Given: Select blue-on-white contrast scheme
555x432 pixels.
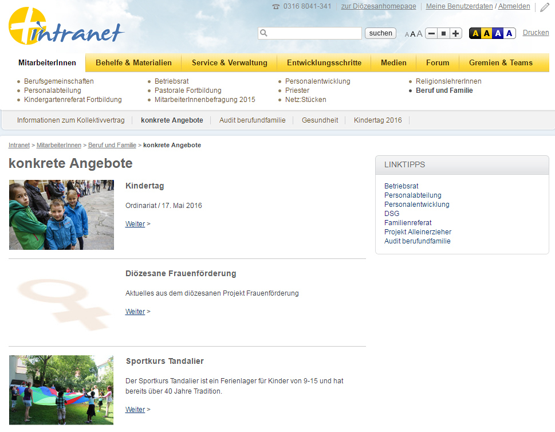Looking at the screenshot, I should [509, 33].
